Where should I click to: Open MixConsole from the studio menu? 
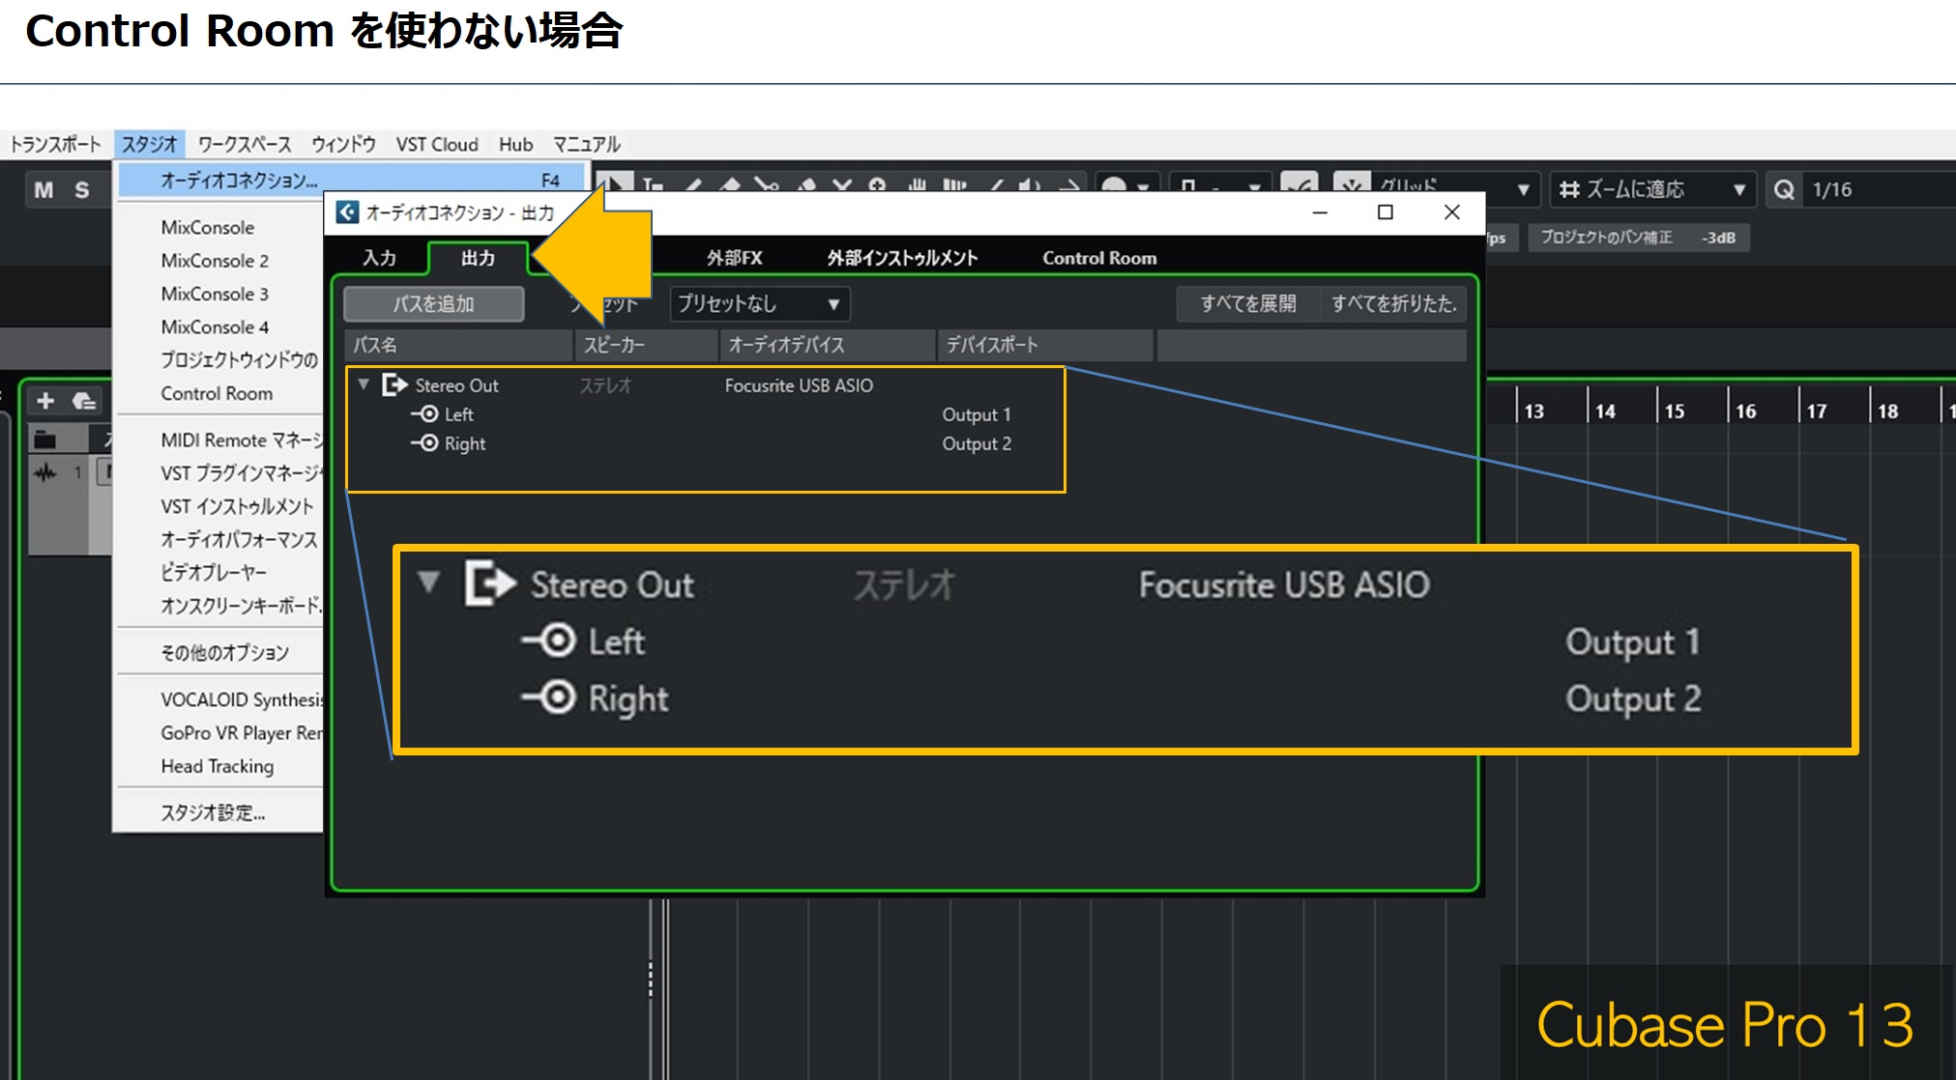click(x=208, y=227)
